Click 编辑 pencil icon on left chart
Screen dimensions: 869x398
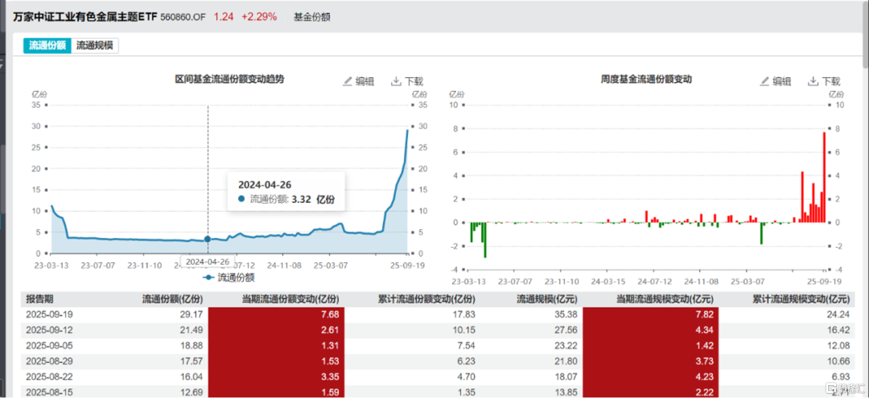point(348,81)
